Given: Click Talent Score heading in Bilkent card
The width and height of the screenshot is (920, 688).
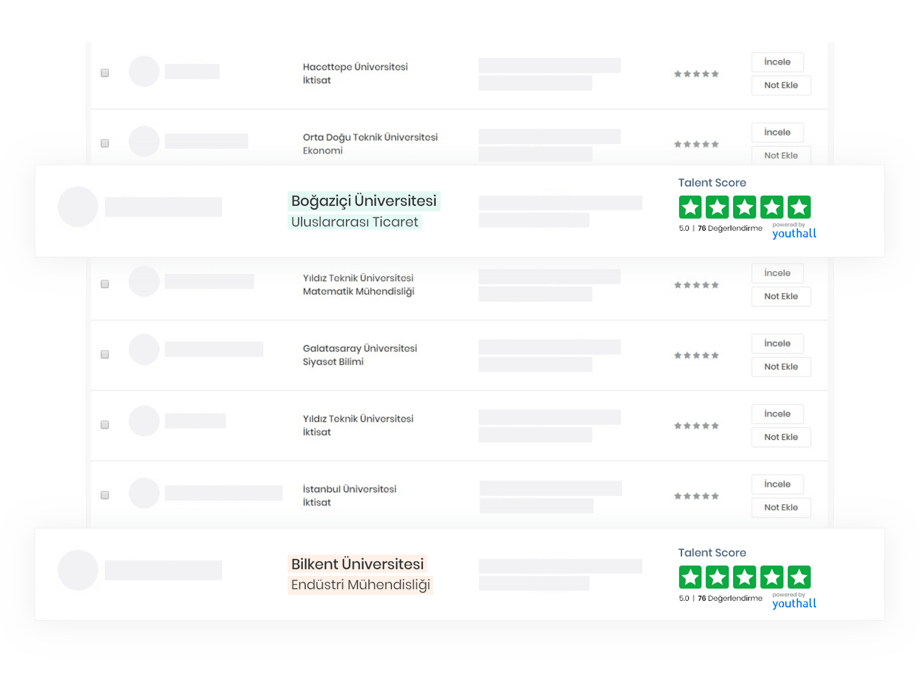Looking at the screenshot, I should pos(712,553).
